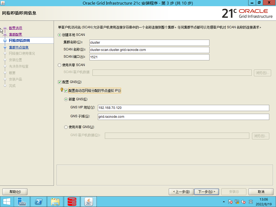The width and height of the screenshot is (276, 207).
Task: Click the SCAN 端口 field showing 1521
Action: (x=149, y=57)
